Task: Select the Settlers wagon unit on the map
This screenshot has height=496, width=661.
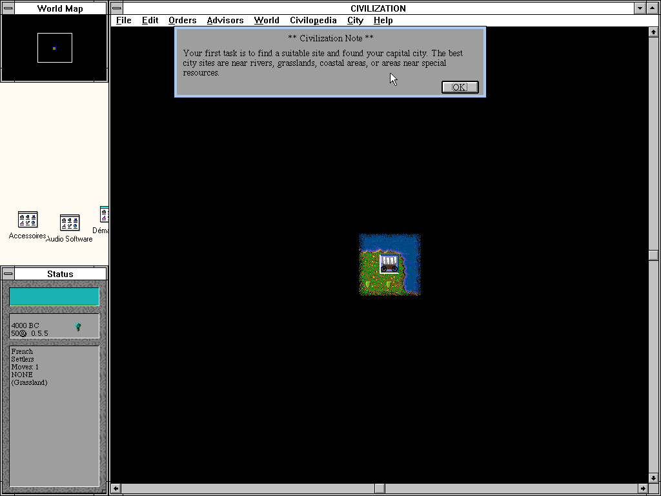Action: click(x=389, y=264)
